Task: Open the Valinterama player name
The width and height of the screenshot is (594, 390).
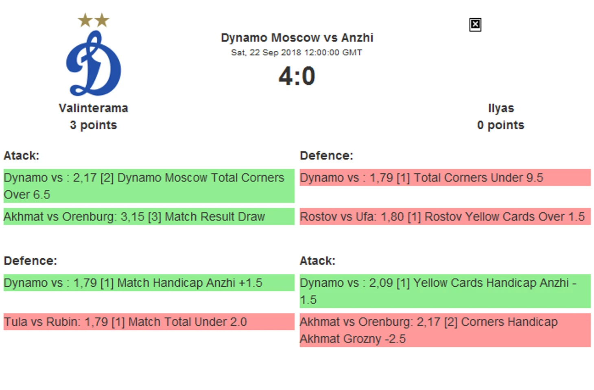Action: [94, 108]
